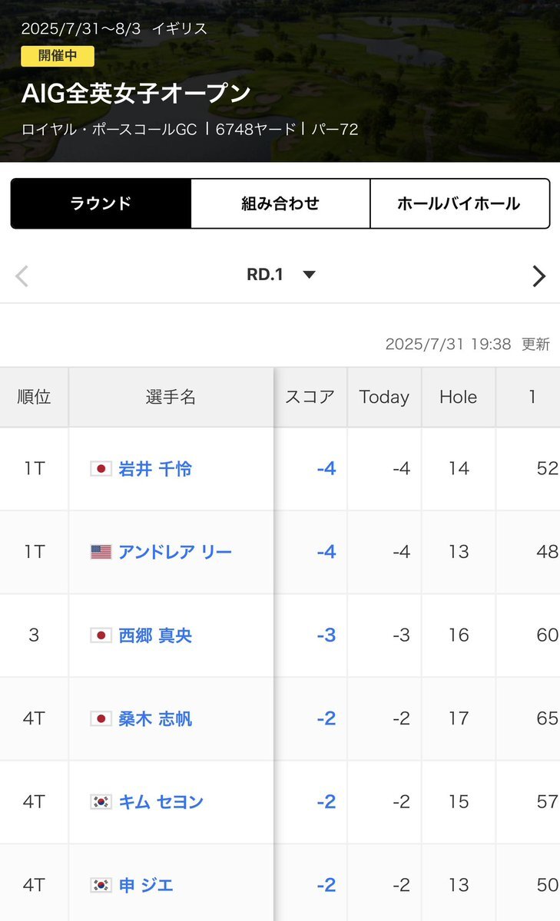Click Japan flag beside 西郷 真央
This screenshot has width=560, height=921.
pyautogui.click(x=101, y=635)
